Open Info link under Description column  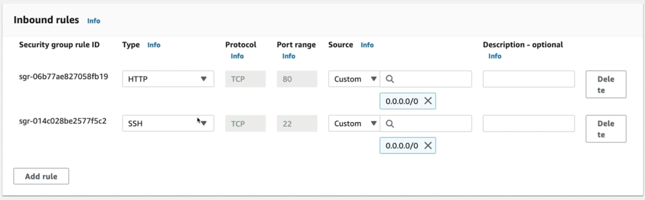(495, 56)
